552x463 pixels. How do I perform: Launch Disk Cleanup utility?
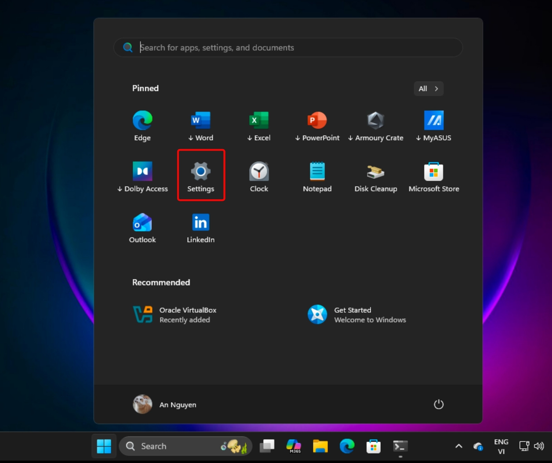375,177
